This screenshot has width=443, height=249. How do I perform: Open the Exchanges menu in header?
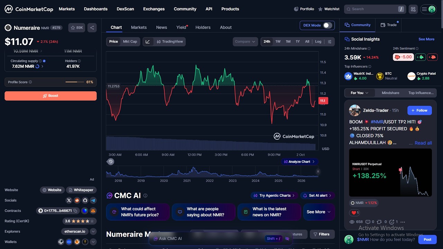154,9
